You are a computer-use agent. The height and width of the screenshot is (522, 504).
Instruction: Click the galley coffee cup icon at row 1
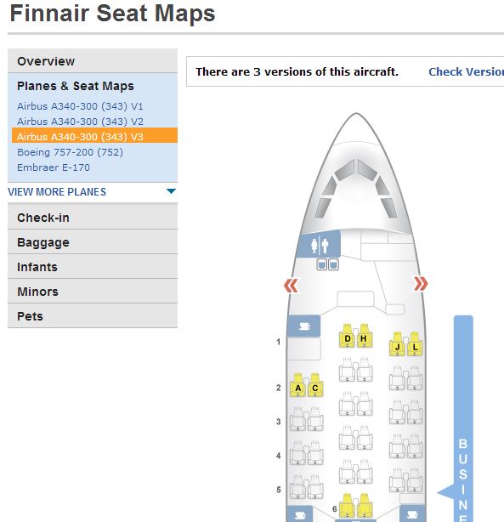click(304, 326)
